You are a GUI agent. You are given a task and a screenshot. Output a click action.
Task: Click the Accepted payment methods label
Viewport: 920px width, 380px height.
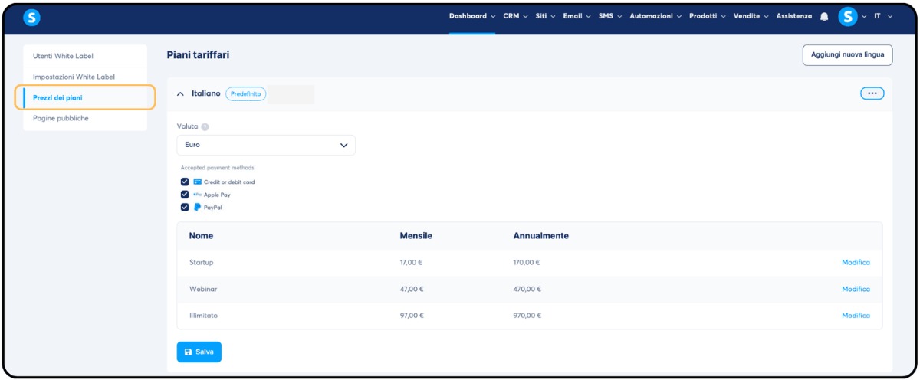coord(218,168)
